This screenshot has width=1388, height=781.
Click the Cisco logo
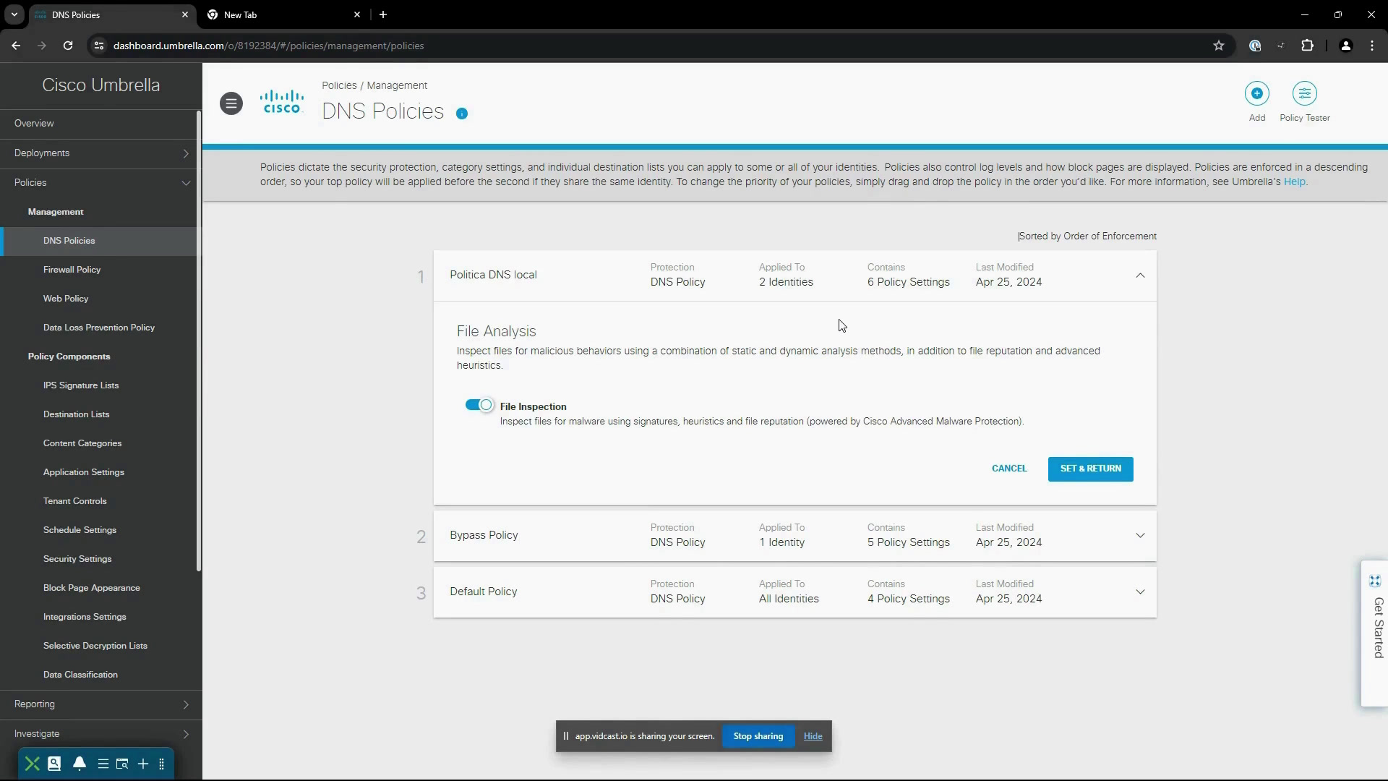pos(282,102)
